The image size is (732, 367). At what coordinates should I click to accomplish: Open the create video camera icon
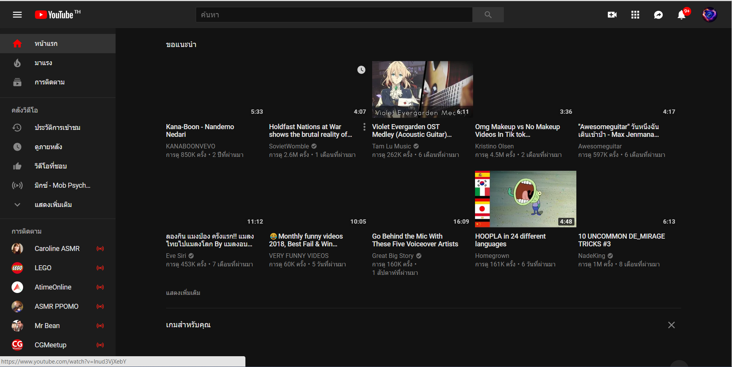(x=612, y=15)
